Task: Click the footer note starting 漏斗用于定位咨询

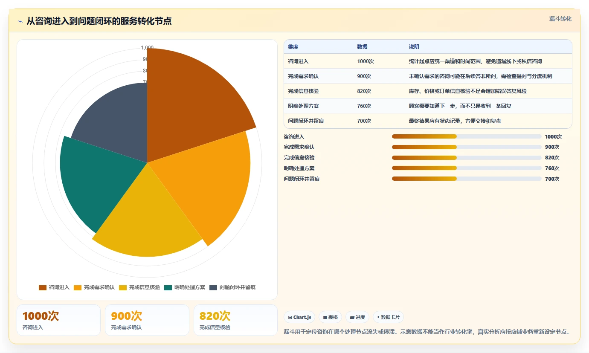Action: click(427, 332)
